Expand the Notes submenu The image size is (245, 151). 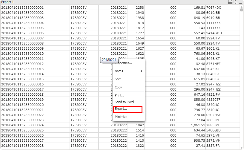129,71
